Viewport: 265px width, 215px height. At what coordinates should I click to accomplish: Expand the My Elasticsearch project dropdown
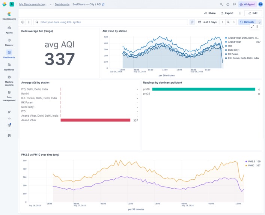(x=51, y=5)
